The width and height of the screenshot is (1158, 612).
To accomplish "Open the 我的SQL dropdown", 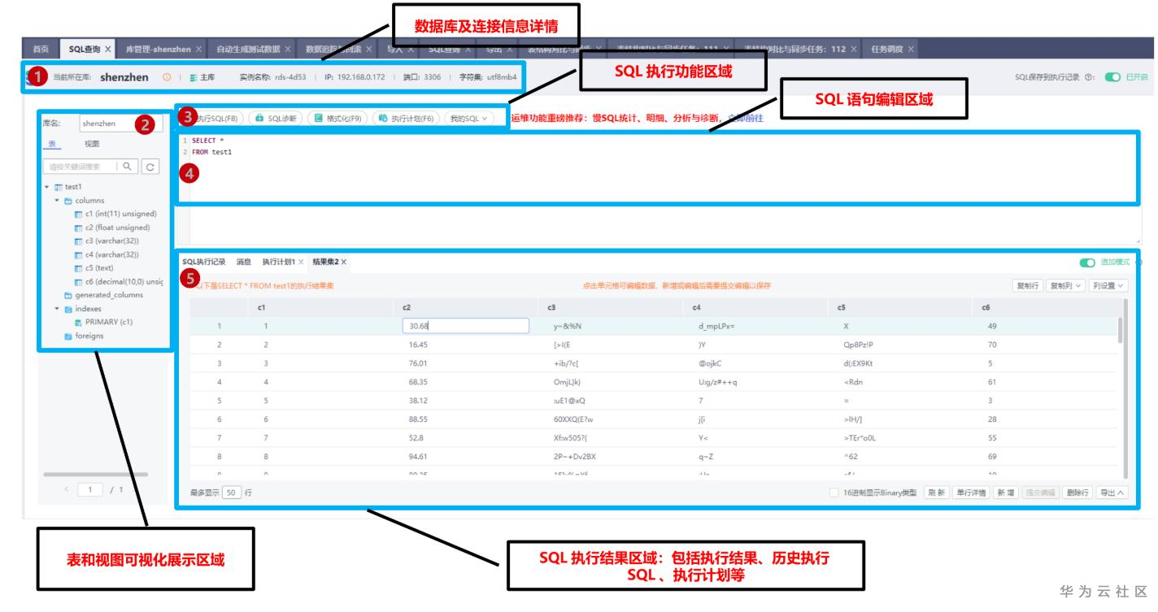I will pos(471,118).
